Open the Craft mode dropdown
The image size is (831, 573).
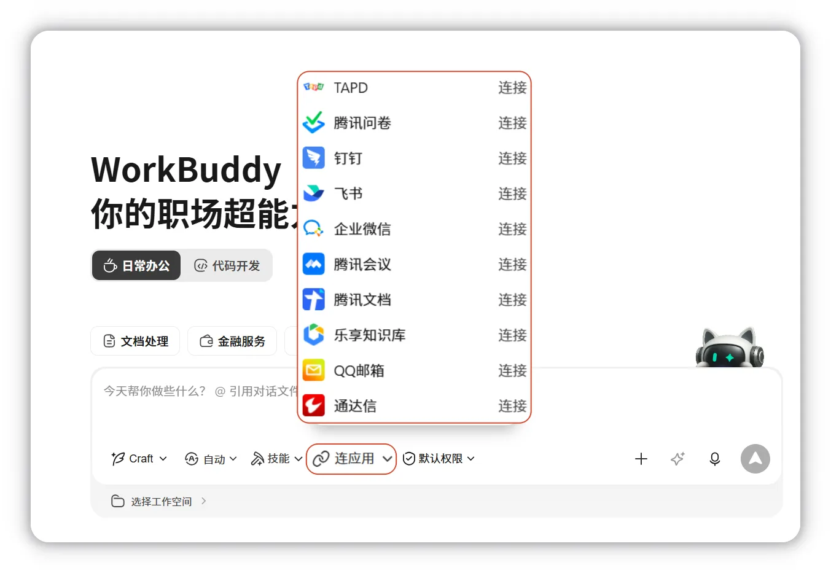(x=139, y=459)
